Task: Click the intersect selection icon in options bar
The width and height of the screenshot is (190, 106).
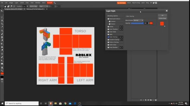Action: tap(14, 6)
